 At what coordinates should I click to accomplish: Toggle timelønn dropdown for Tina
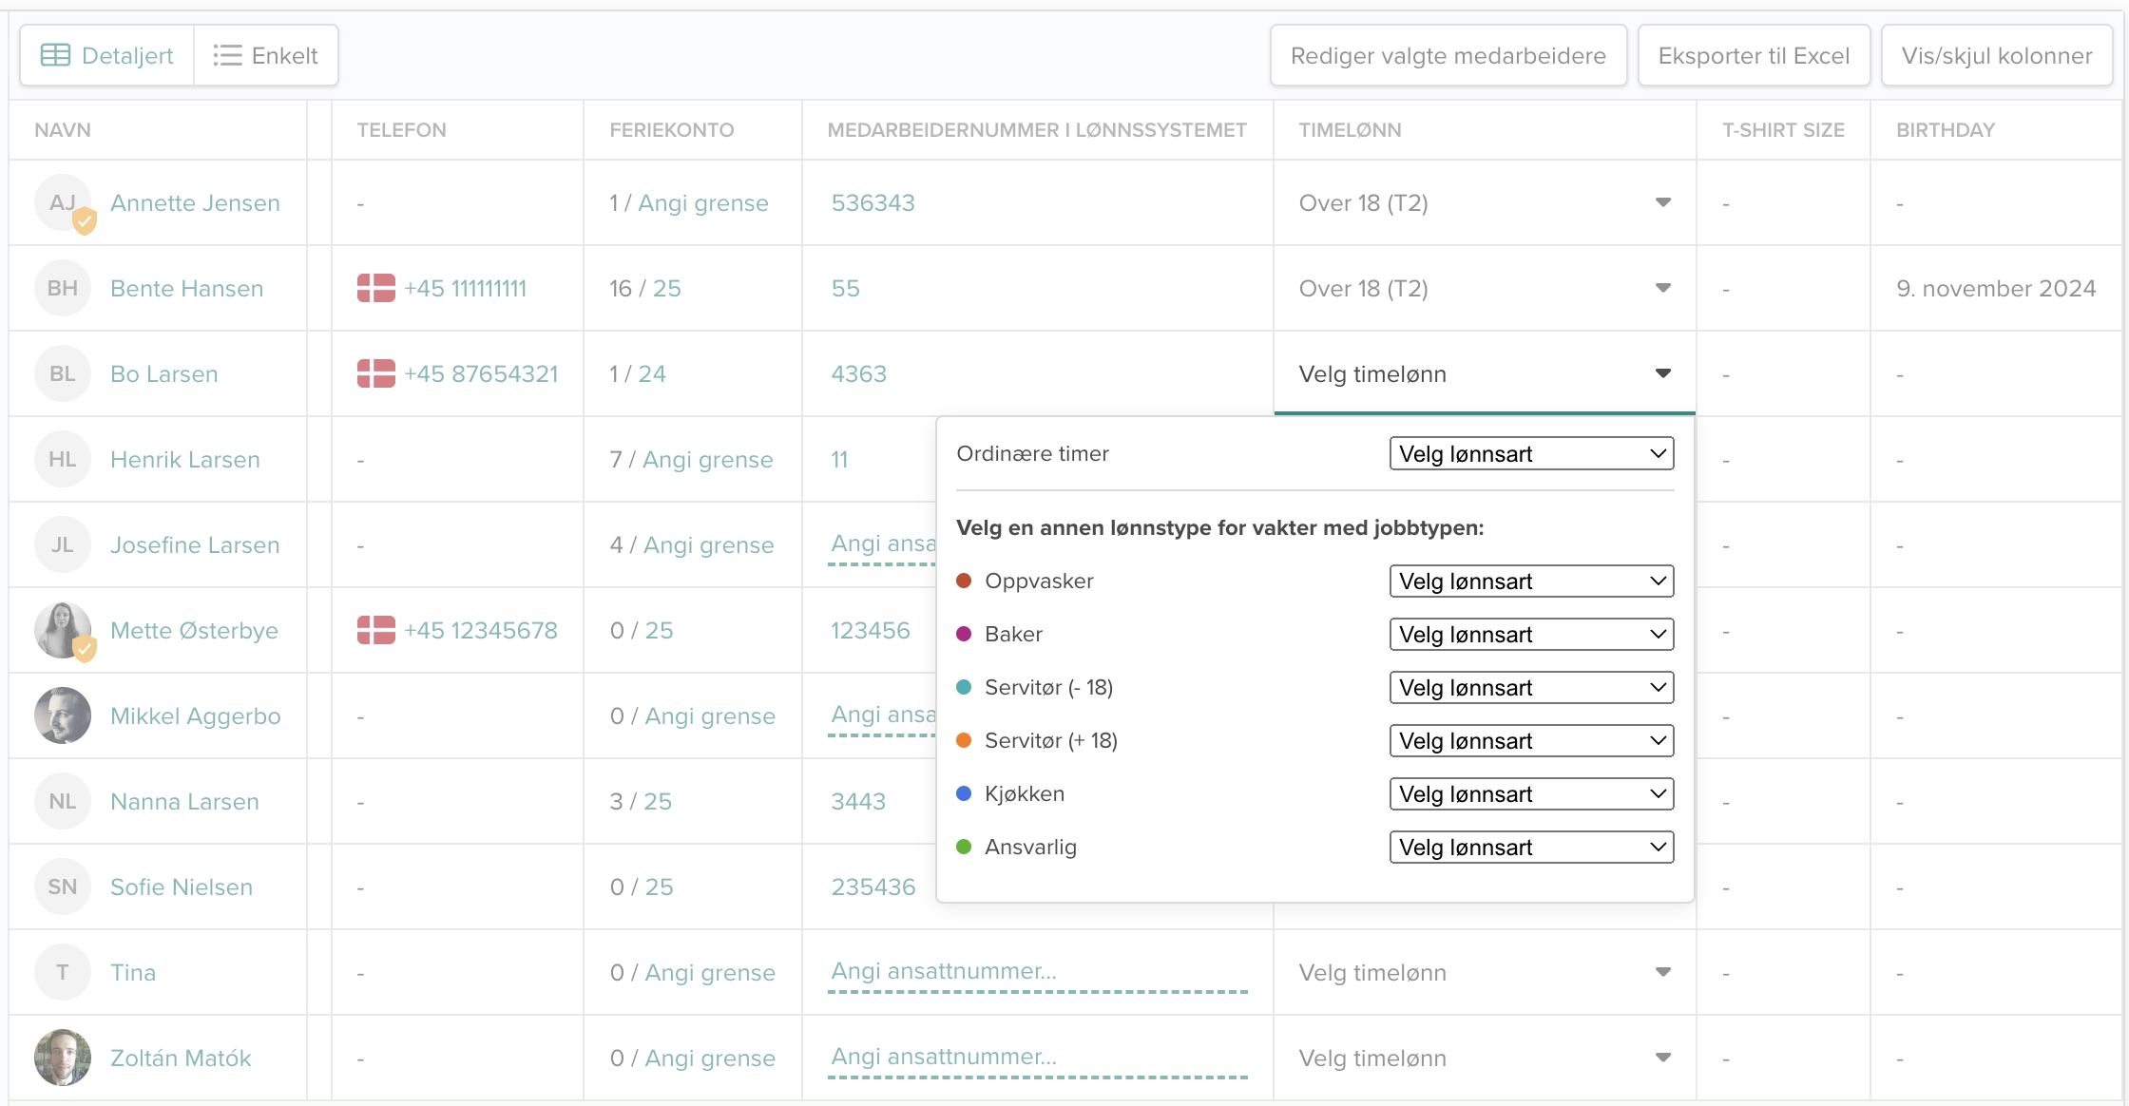tap(1663, 972)
